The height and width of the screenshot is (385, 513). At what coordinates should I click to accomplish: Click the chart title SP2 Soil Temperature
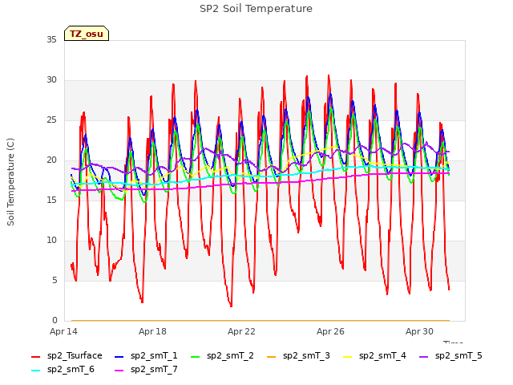[256, 9]
